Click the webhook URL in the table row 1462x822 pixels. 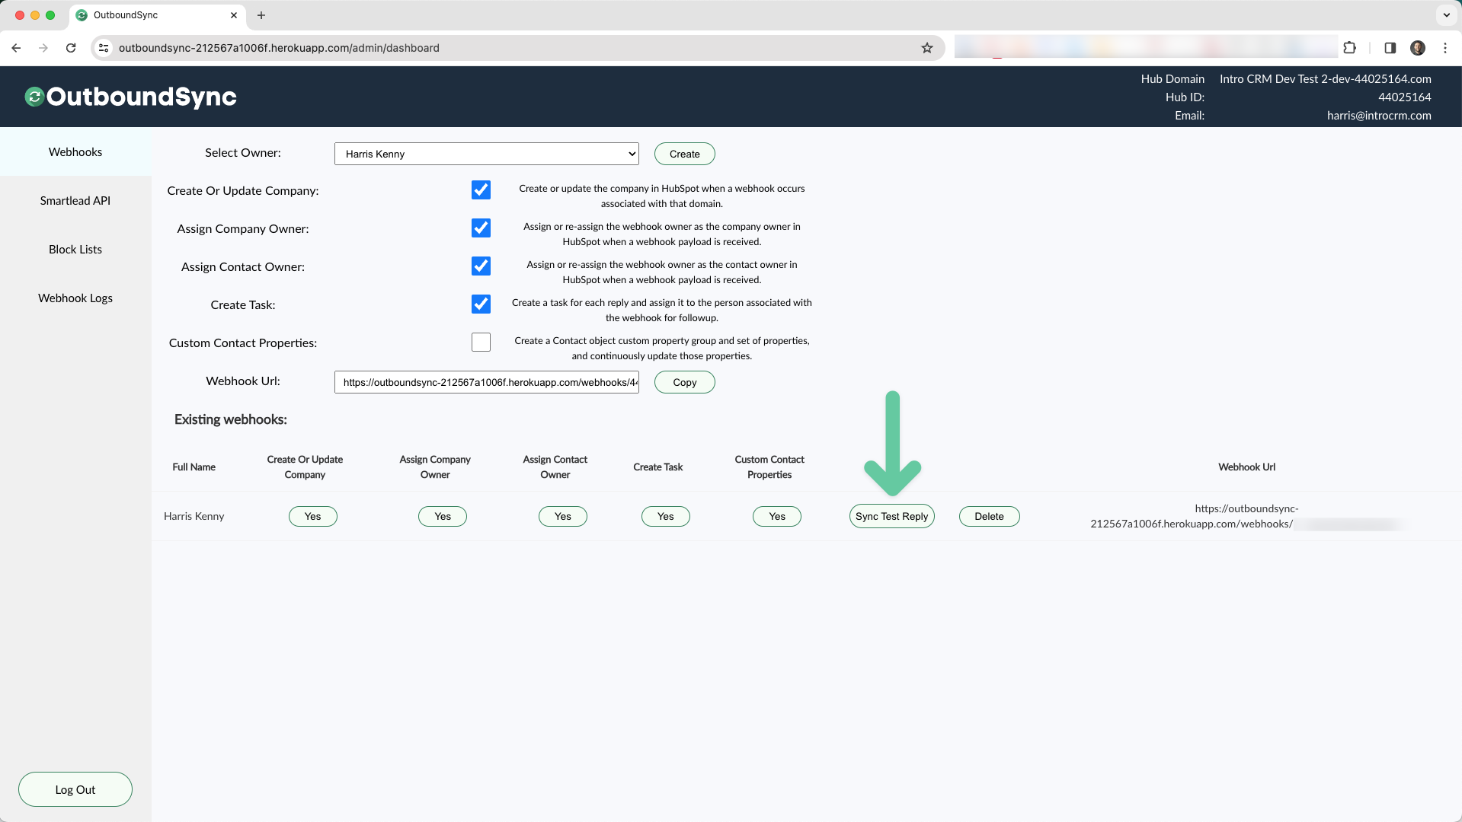coord(1246,516)
